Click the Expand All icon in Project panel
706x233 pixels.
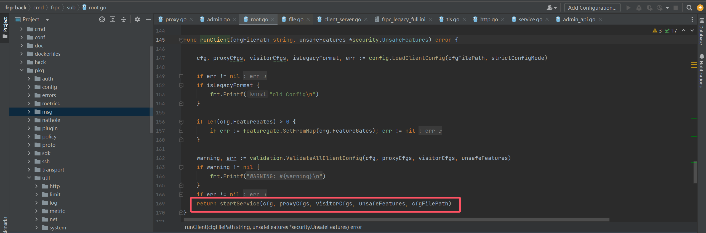(x=113, y=19)
